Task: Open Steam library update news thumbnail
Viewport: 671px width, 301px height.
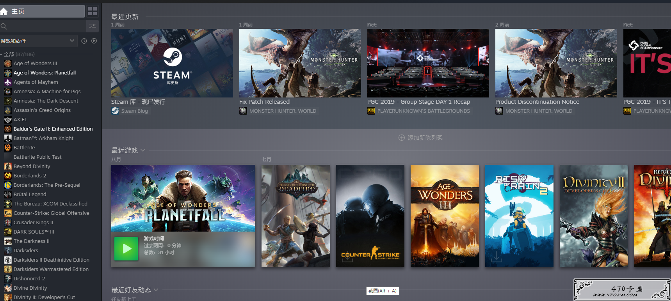Action: [x=172, y=63]
